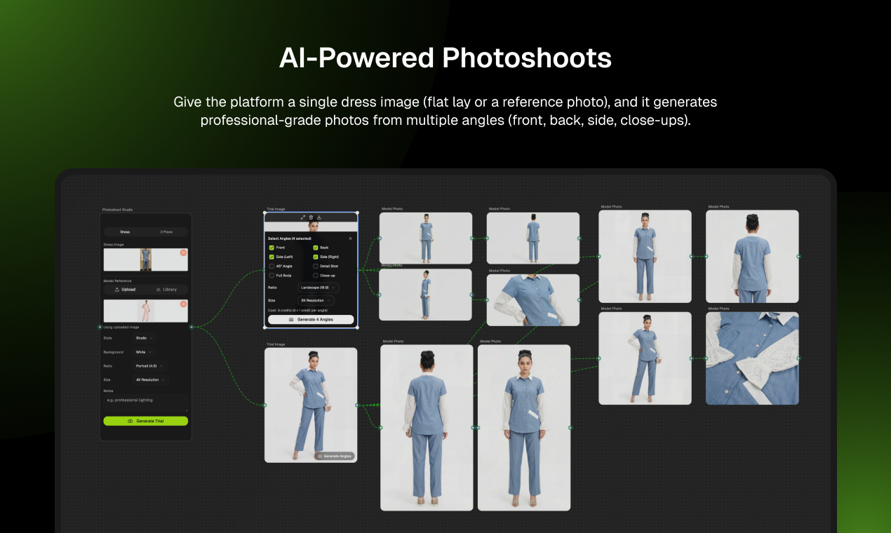
Task: Click the Notes text field
Action: click(146, 402)
